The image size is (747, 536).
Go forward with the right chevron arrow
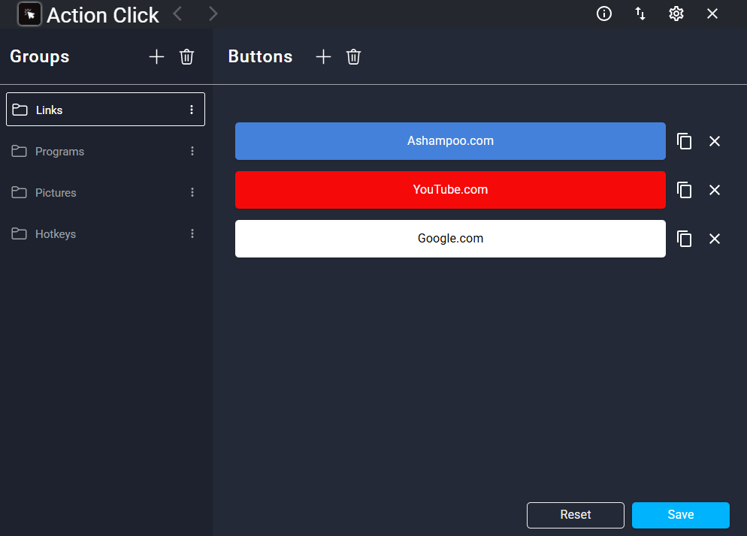coord(213,14)
